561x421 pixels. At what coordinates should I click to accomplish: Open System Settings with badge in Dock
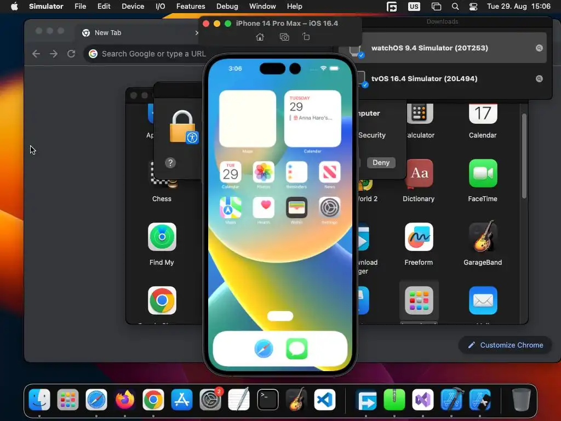tap(210, 399)
